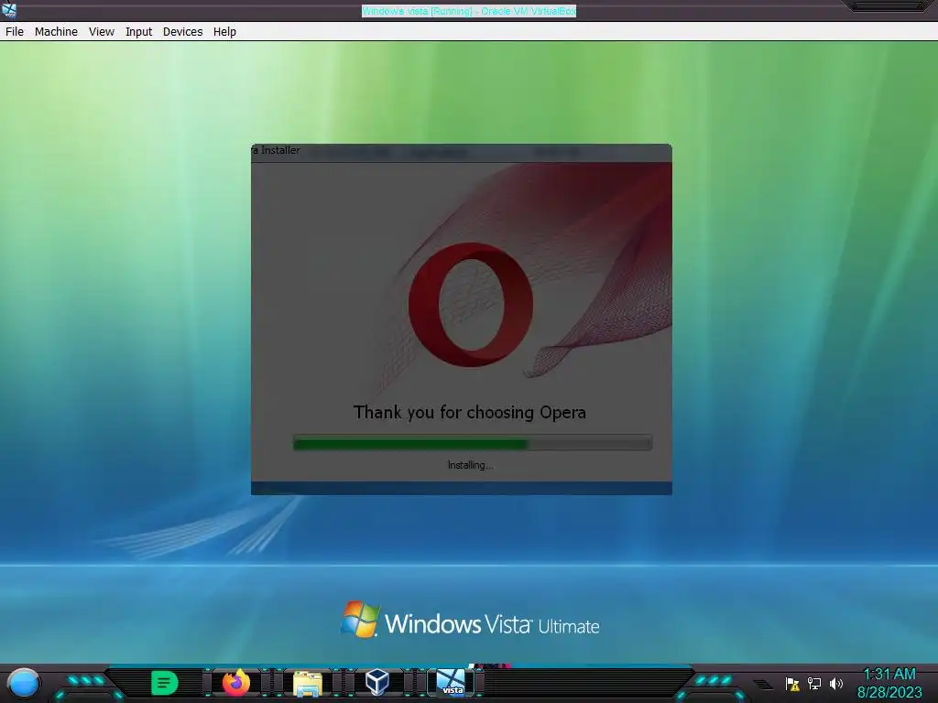Image resolution: width=938 pixels, height=703 pixels.
Task: Open Firefox from the taskbar
Action: point(235,682)
